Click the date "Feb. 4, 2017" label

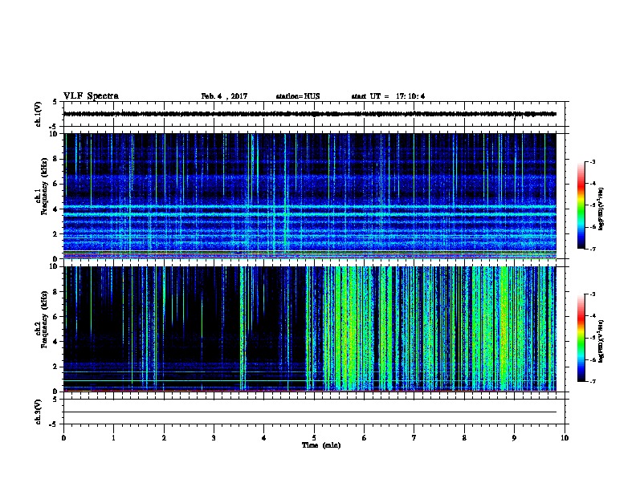[x=224, y=96]
